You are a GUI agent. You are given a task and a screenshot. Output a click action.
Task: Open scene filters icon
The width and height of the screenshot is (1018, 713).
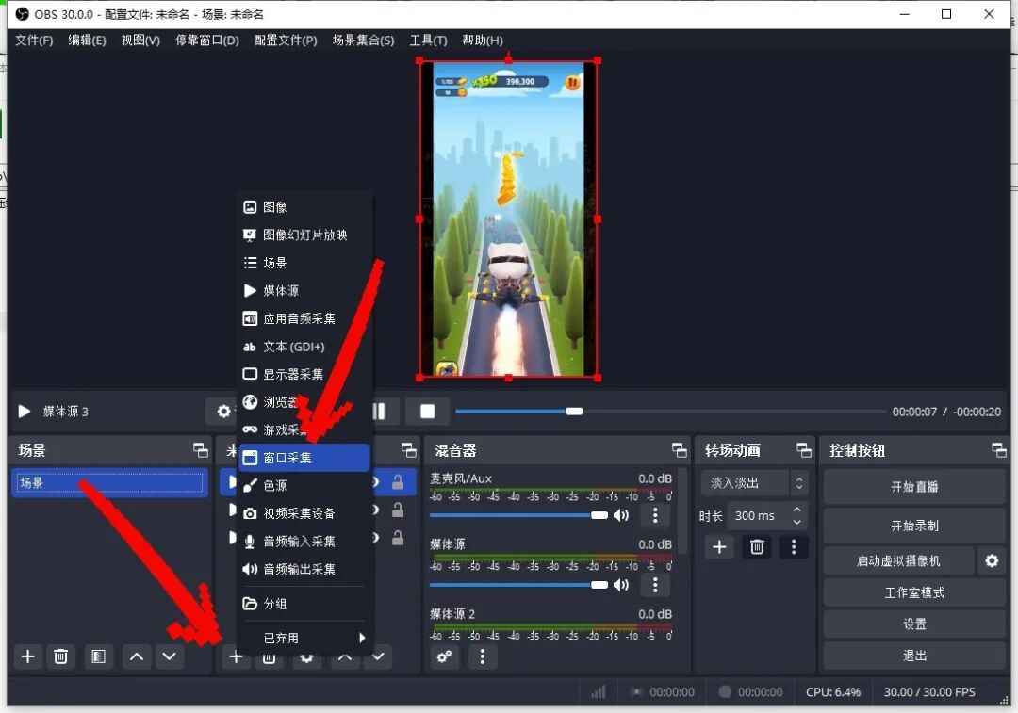[98, 656]
